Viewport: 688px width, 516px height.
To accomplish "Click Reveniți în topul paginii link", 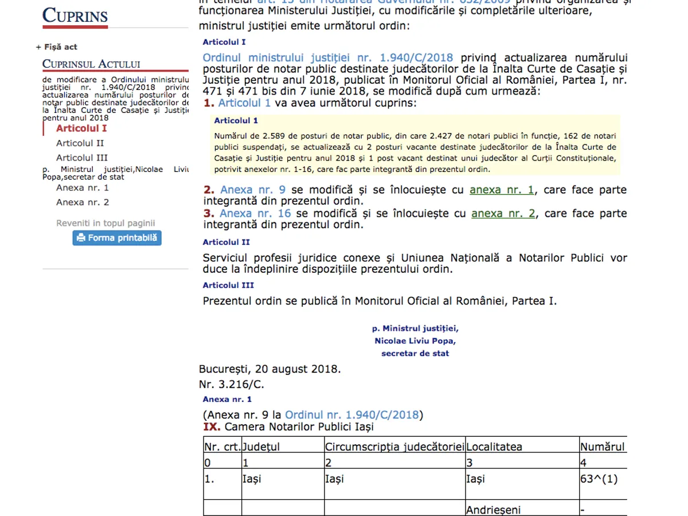I will 105,224.
